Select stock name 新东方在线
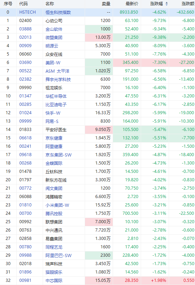 (56, 180)
